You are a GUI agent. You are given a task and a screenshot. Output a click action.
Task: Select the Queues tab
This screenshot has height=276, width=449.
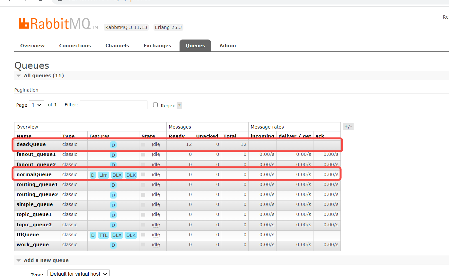[195, 46]
